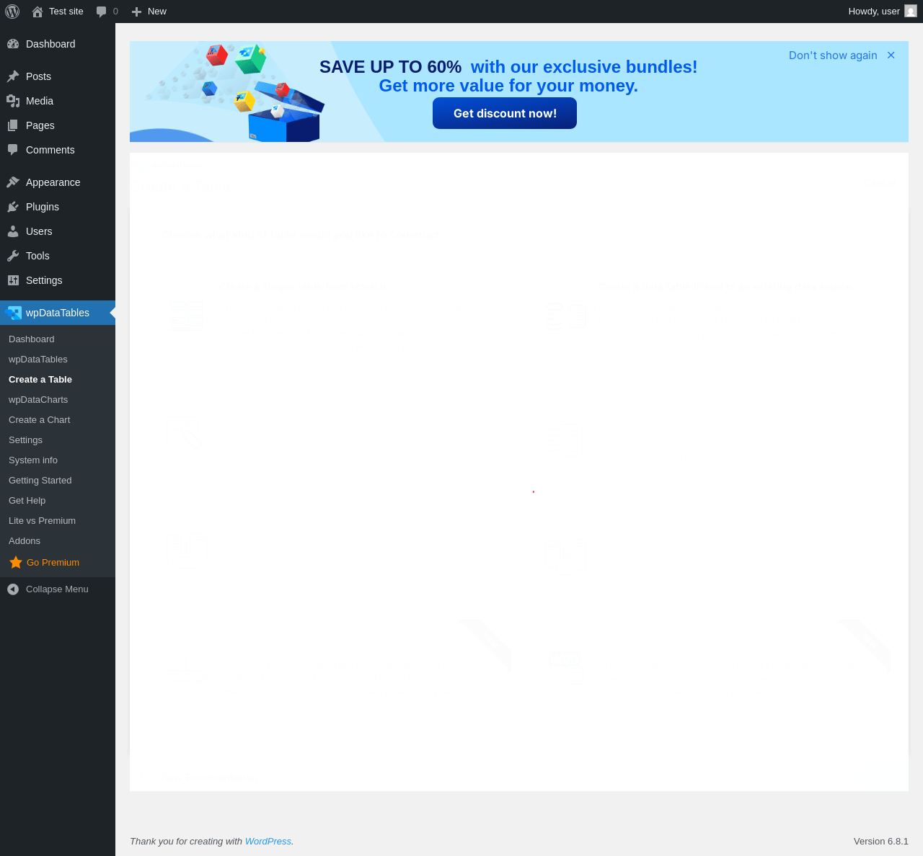
Task: Open Addons submenu item
Action: (25, 541)
